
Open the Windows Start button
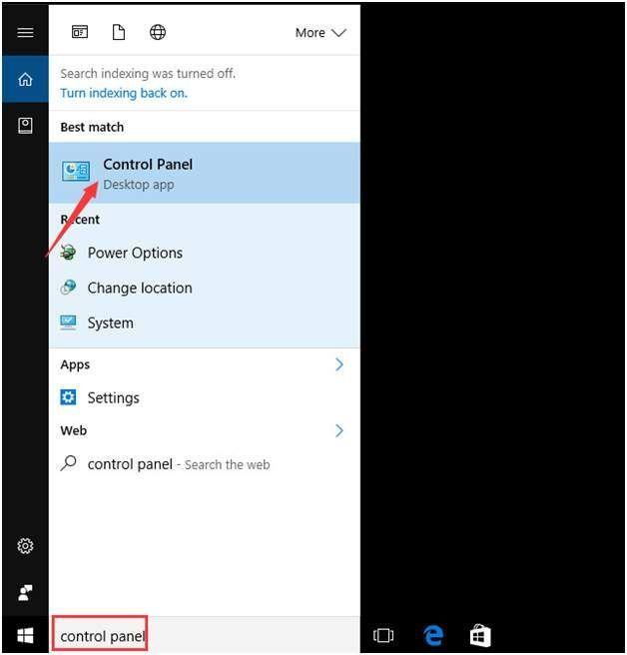pos(25,636)
